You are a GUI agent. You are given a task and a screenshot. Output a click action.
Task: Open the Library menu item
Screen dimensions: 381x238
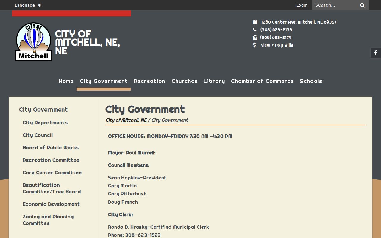(x=214, y=81)
